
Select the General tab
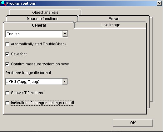click(39, 25)
